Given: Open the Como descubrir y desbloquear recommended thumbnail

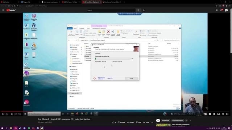Looking at the screenshot, I should (163, 125).
